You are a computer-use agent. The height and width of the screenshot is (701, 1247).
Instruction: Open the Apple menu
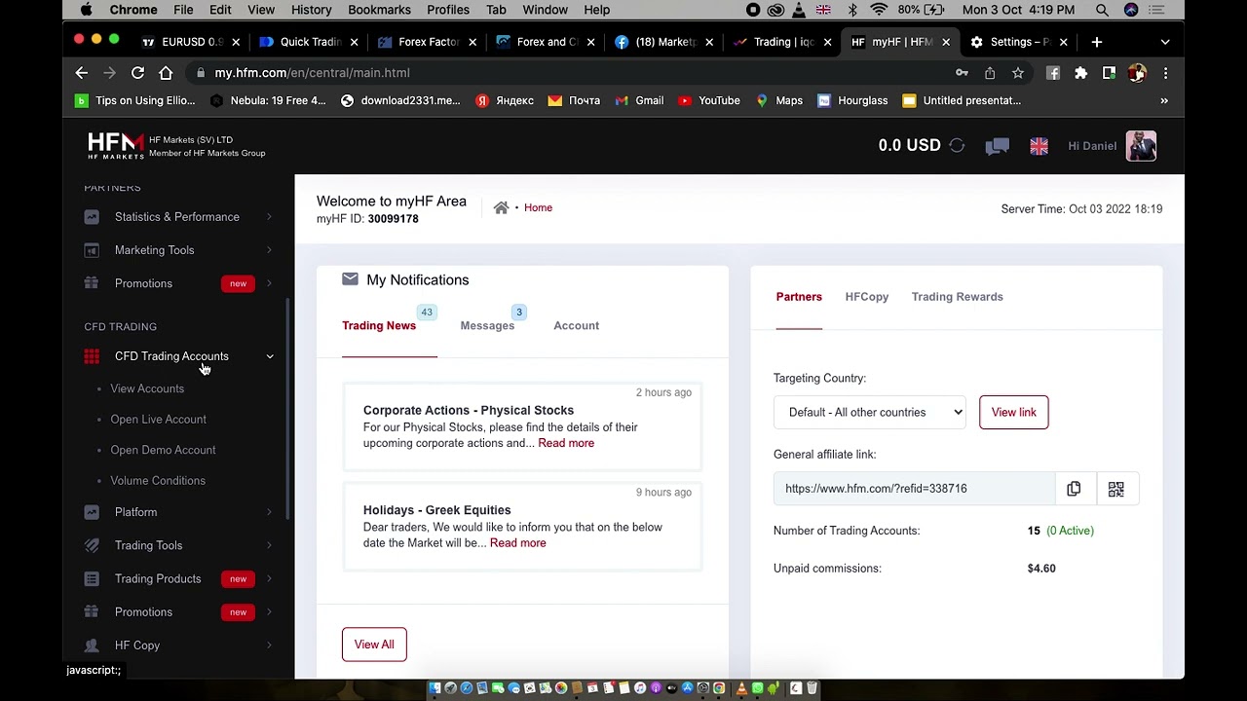pyautogui.click(x=87, y=10)
